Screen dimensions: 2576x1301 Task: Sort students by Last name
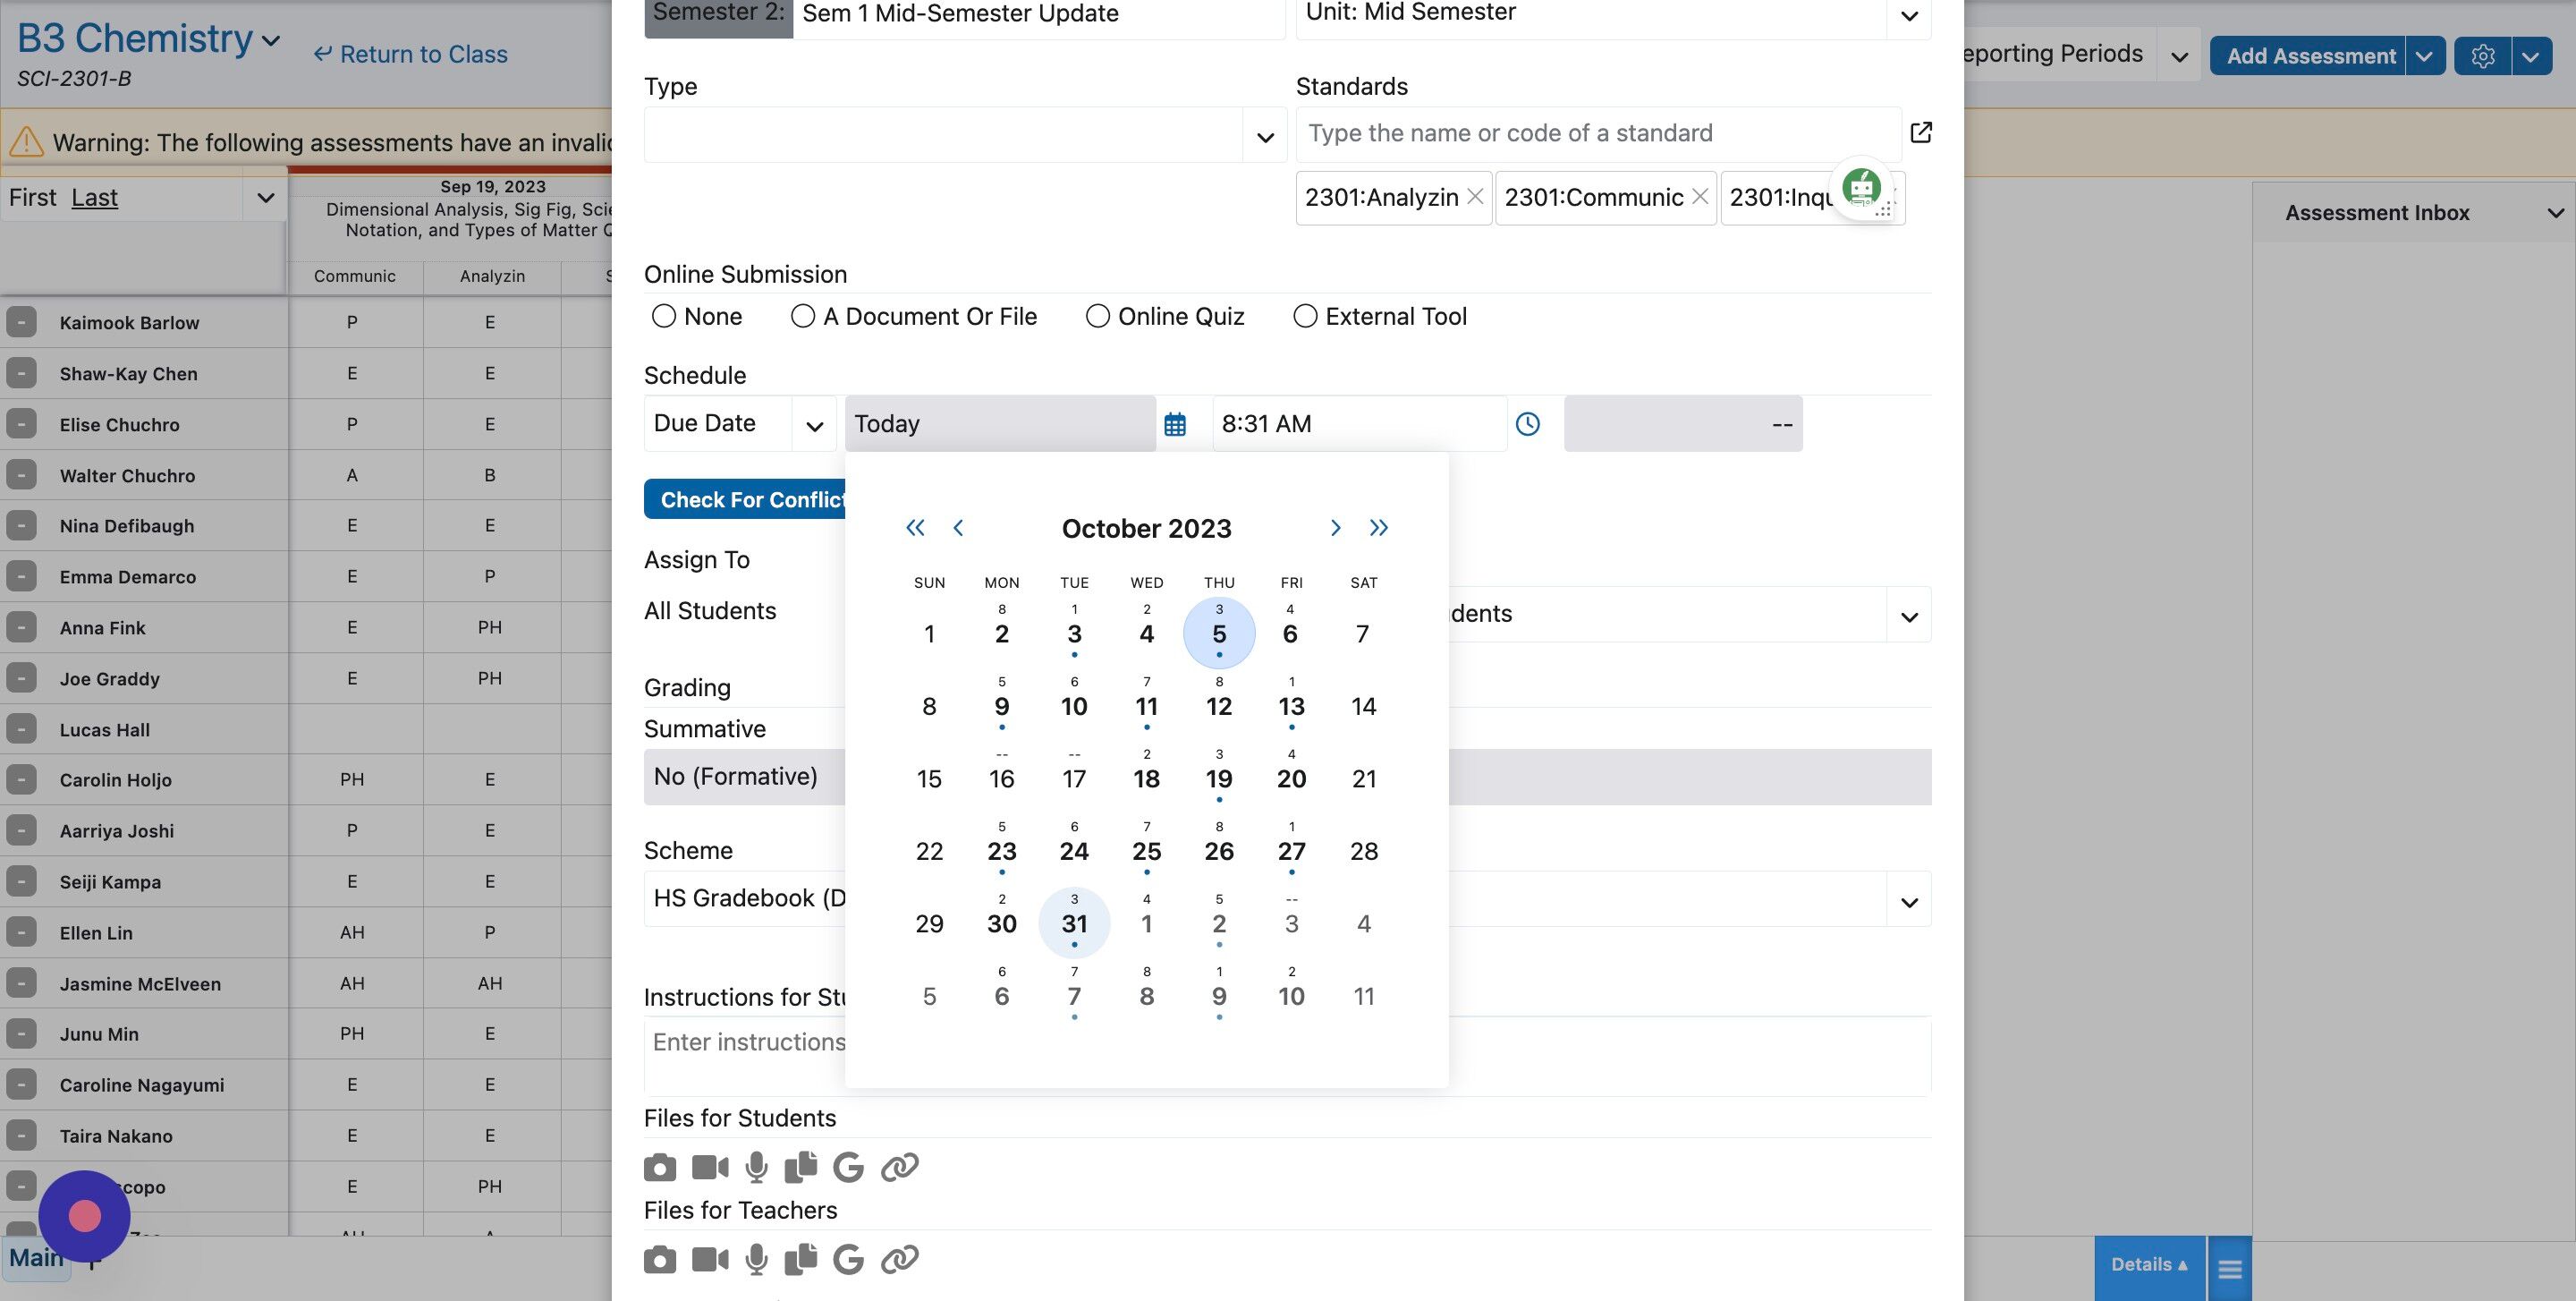[94, 197]
